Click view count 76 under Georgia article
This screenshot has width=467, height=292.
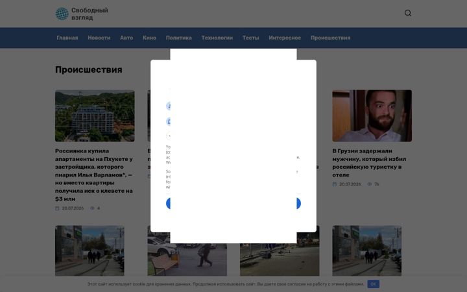click(376, 184)
